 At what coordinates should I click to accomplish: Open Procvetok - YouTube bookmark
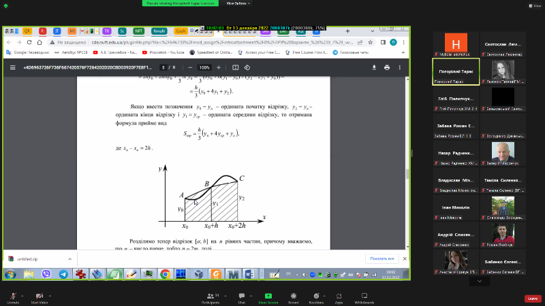(x=163, y=52)
